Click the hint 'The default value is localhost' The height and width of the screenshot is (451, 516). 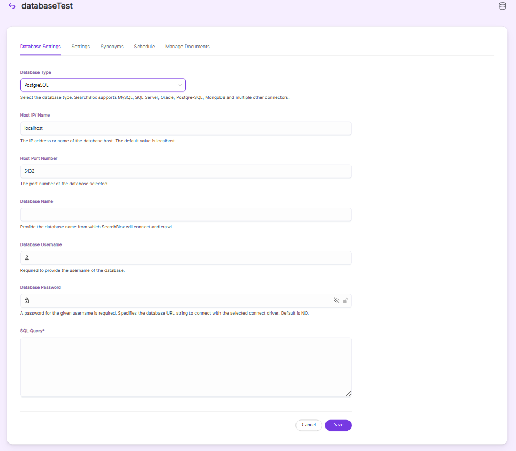click(146, 141)
